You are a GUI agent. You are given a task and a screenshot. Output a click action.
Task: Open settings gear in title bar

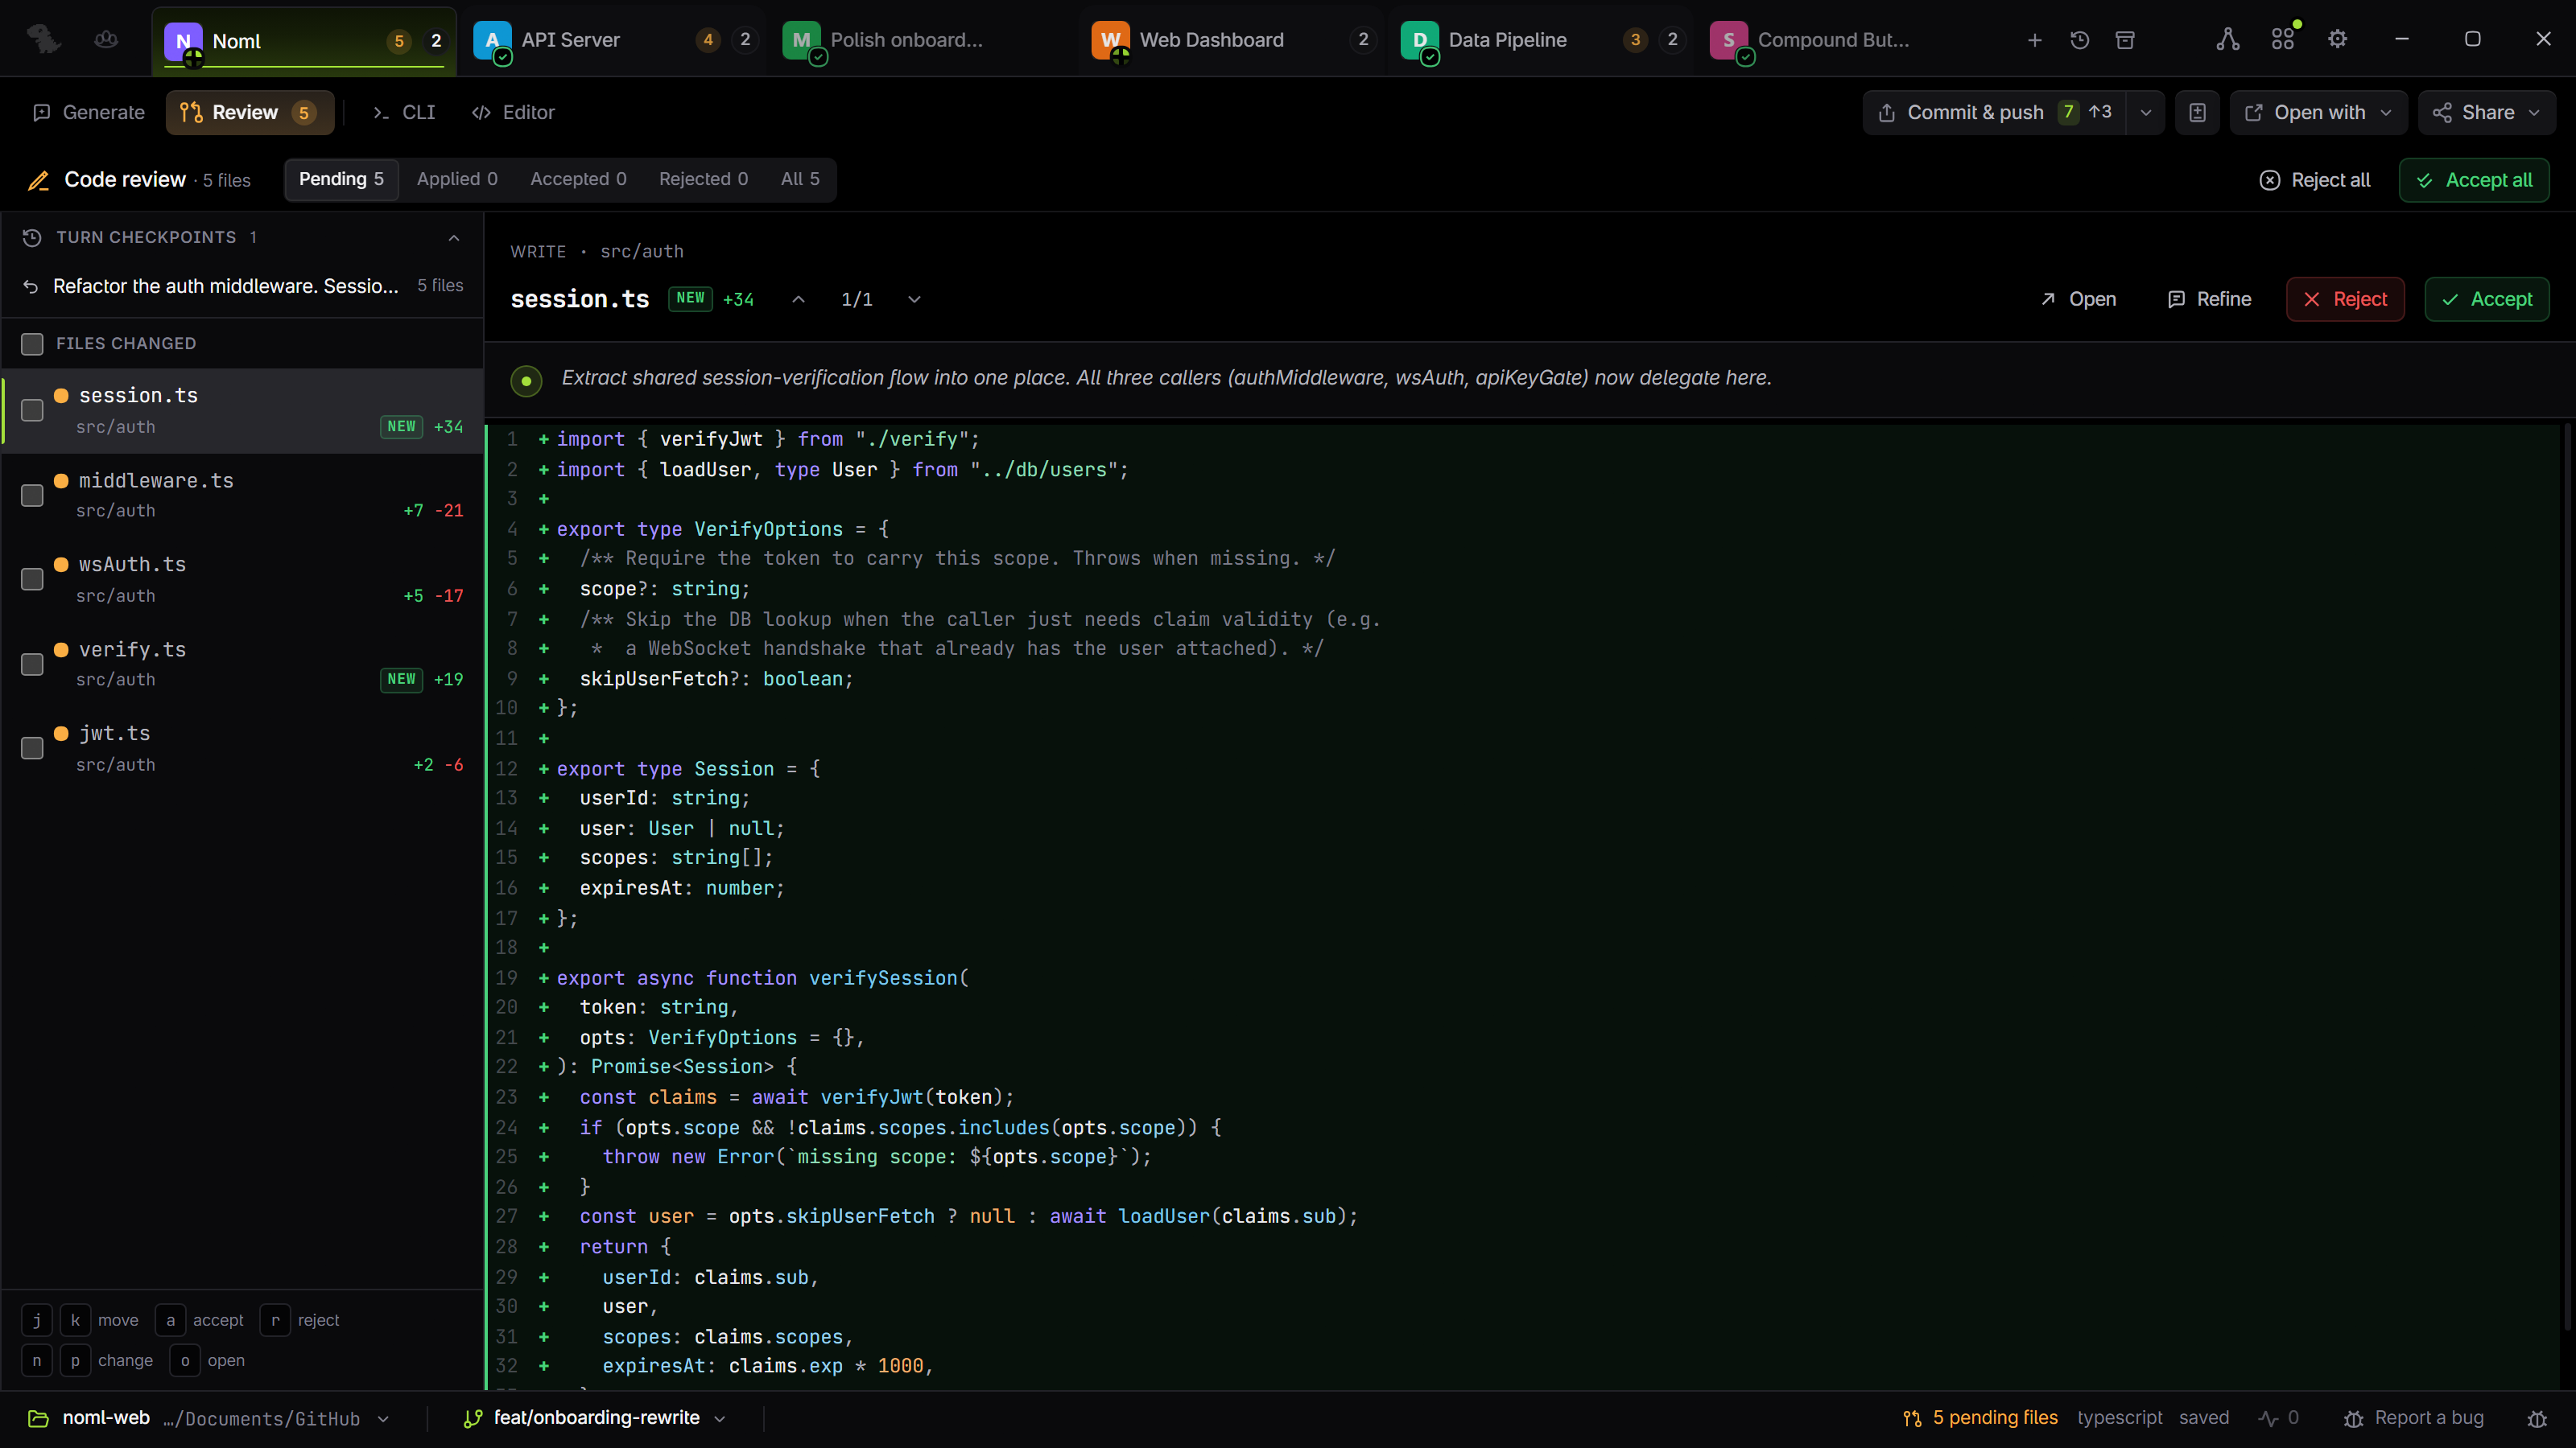tap(2337, 40)
